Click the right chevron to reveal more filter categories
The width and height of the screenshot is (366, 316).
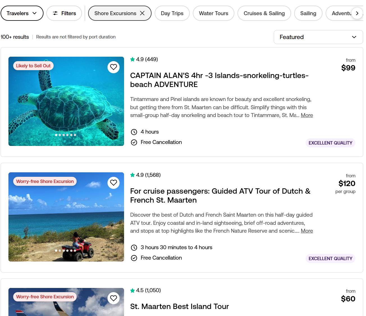coord(357,13)
